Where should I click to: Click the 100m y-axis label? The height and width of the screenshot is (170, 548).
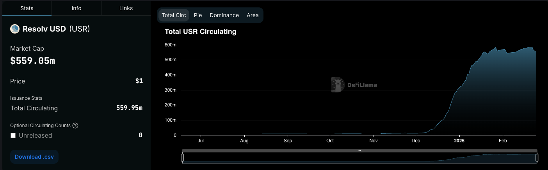click(170, 120)
